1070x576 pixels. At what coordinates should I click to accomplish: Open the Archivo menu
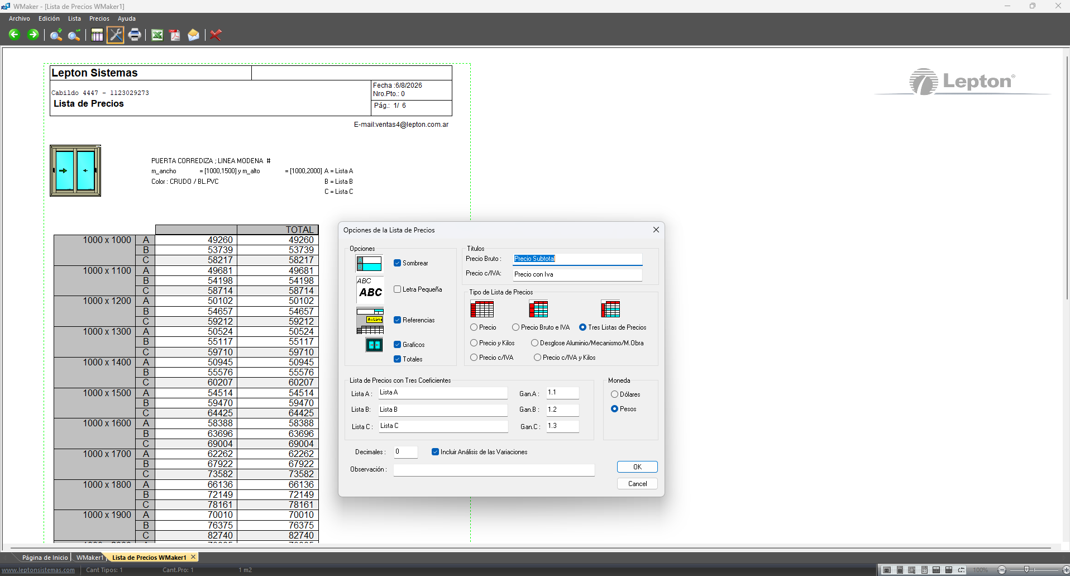click(x=20, y=18)
